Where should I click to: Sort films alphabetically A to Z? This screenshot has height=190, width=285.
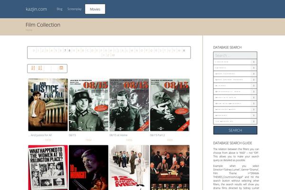click(x=33, y=68)
